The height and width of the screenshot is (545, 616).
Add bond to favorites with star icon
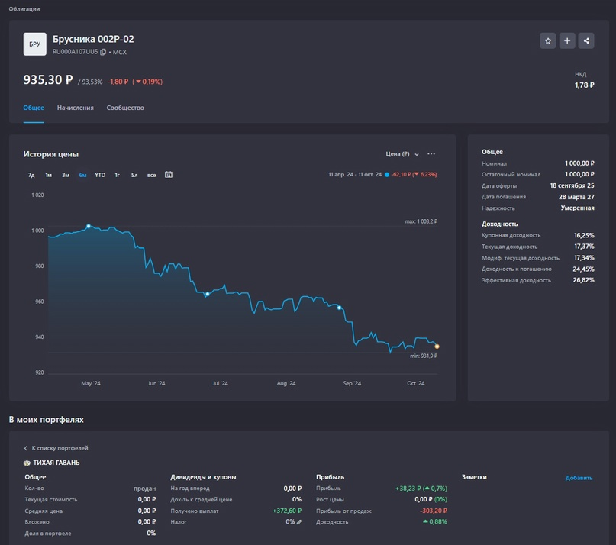(x=547, y=40)
